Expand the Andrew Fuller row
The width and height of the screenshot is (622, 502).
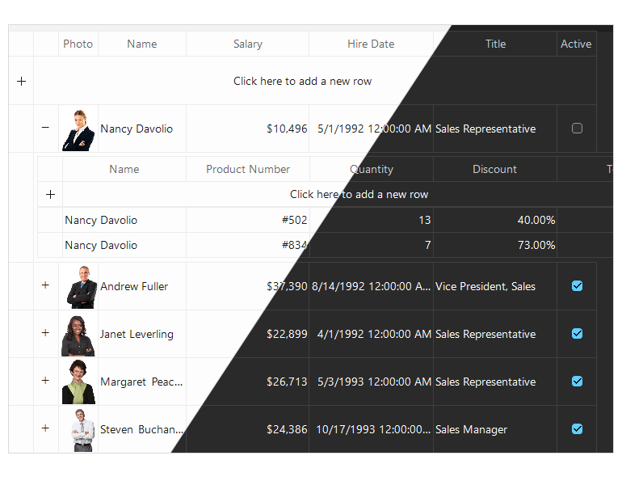tap(45, 285)
